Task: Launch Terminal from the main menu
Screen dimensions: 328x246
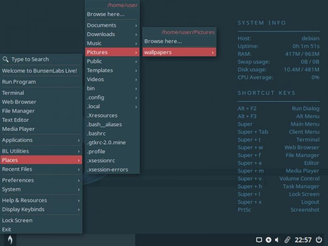Action: 13,93
